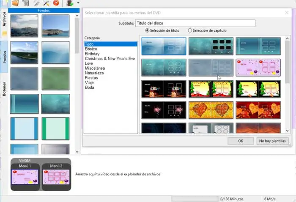Click the add video file icon
The height and width of the screenshot is (202, 296).
pyautogui.click(x=69, y=3)
